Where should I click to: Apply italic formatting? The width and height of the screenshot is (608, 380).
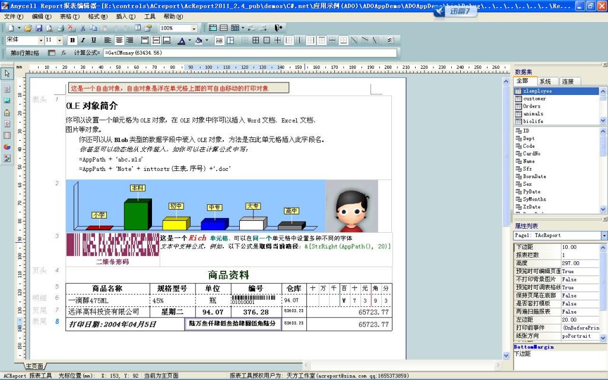(x=83, y=40)
